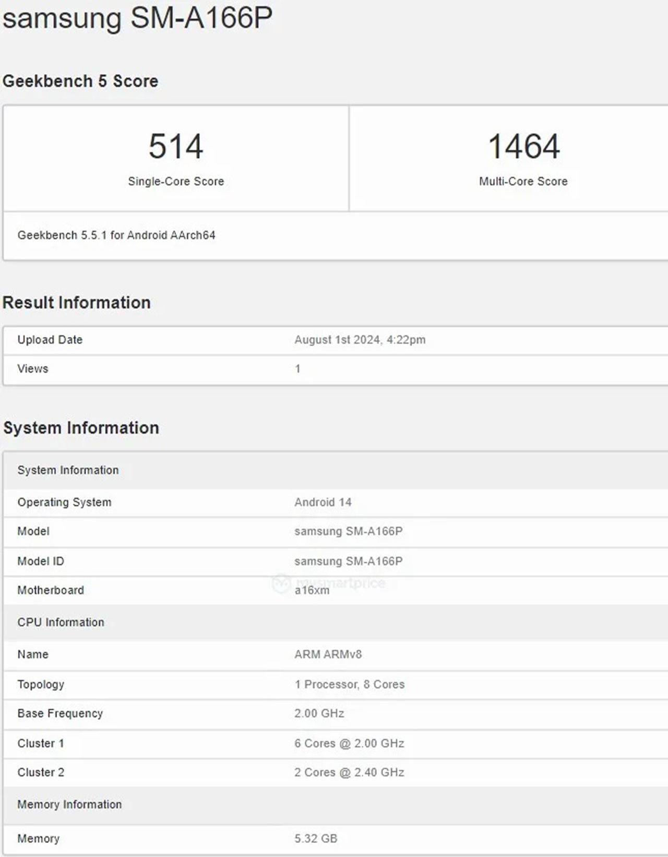Click the Upload Date label
The width and height of the screenshot is (668, 857).
click(x=50, y=340)
